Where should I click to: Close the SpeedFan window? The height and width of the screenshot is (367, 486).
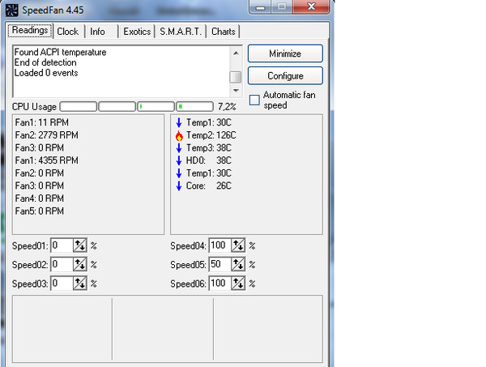[x=311, y=6]
